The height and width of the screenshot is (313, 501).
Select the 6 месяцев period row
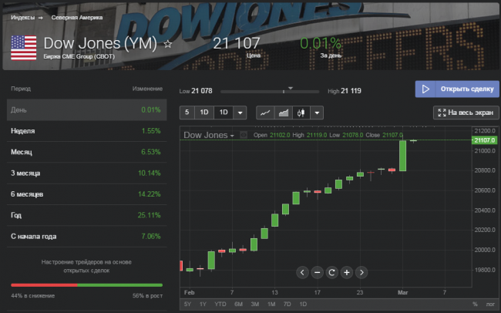click(86, 194)
